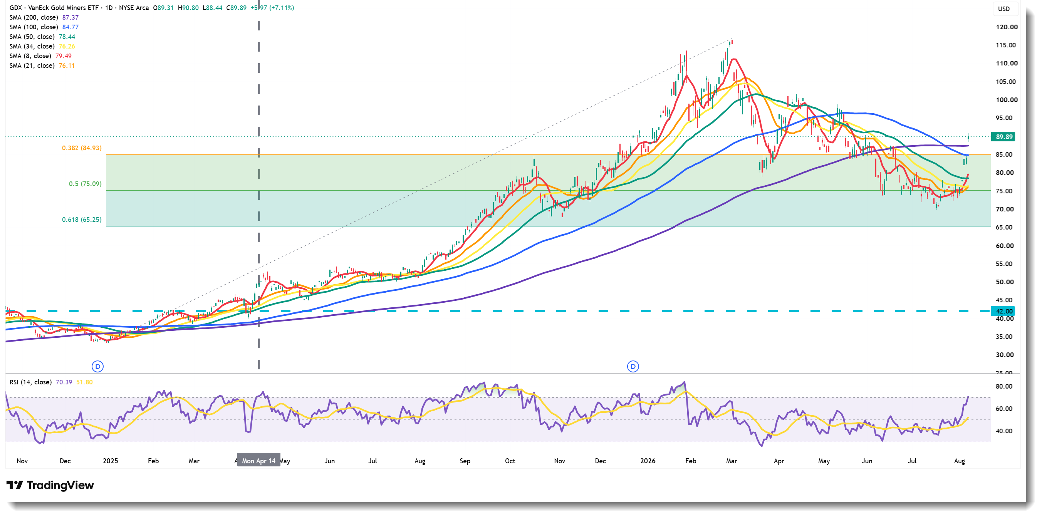Image resolution: width=1042 pixels, height=518 pixels.
Task: Click the 120.00 price scale label
Action: [1007, 27]
